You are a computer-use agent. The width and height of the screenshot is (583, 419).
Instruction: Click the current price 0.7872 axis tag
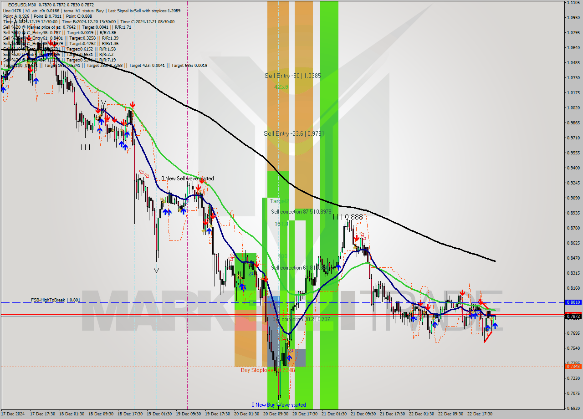[x=573, y=316]
